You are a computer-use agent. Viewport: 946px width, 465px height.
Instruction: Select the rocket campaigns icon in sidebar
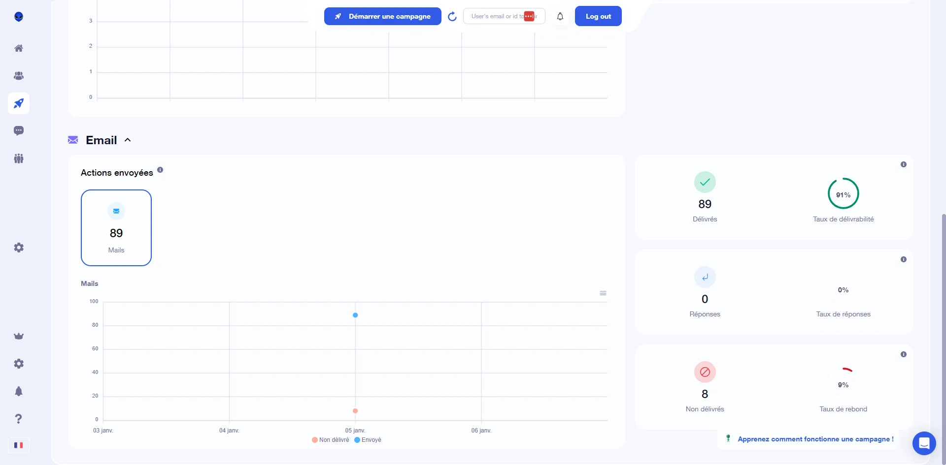(19, 103)
